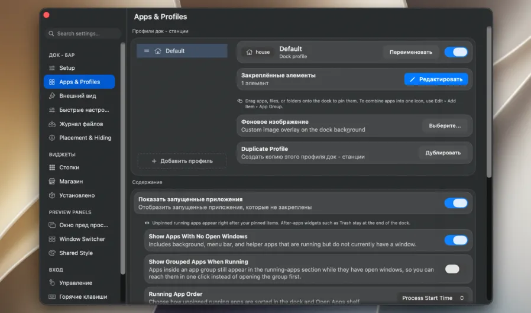Click the 'Содержание' section heading
Screen dimensions: 531x313
coord(147,182)
